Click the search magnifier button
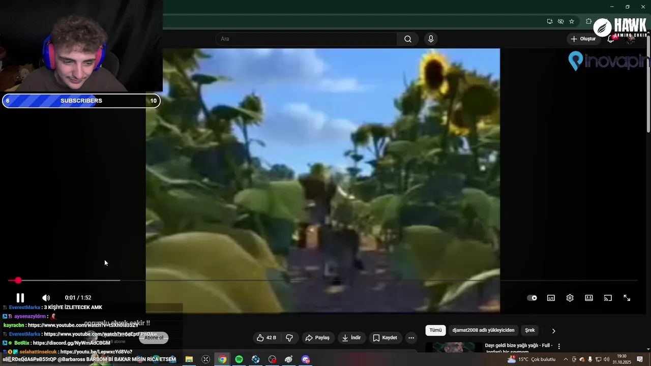Screen dimensions: 651x366 (x=408, y=39)
